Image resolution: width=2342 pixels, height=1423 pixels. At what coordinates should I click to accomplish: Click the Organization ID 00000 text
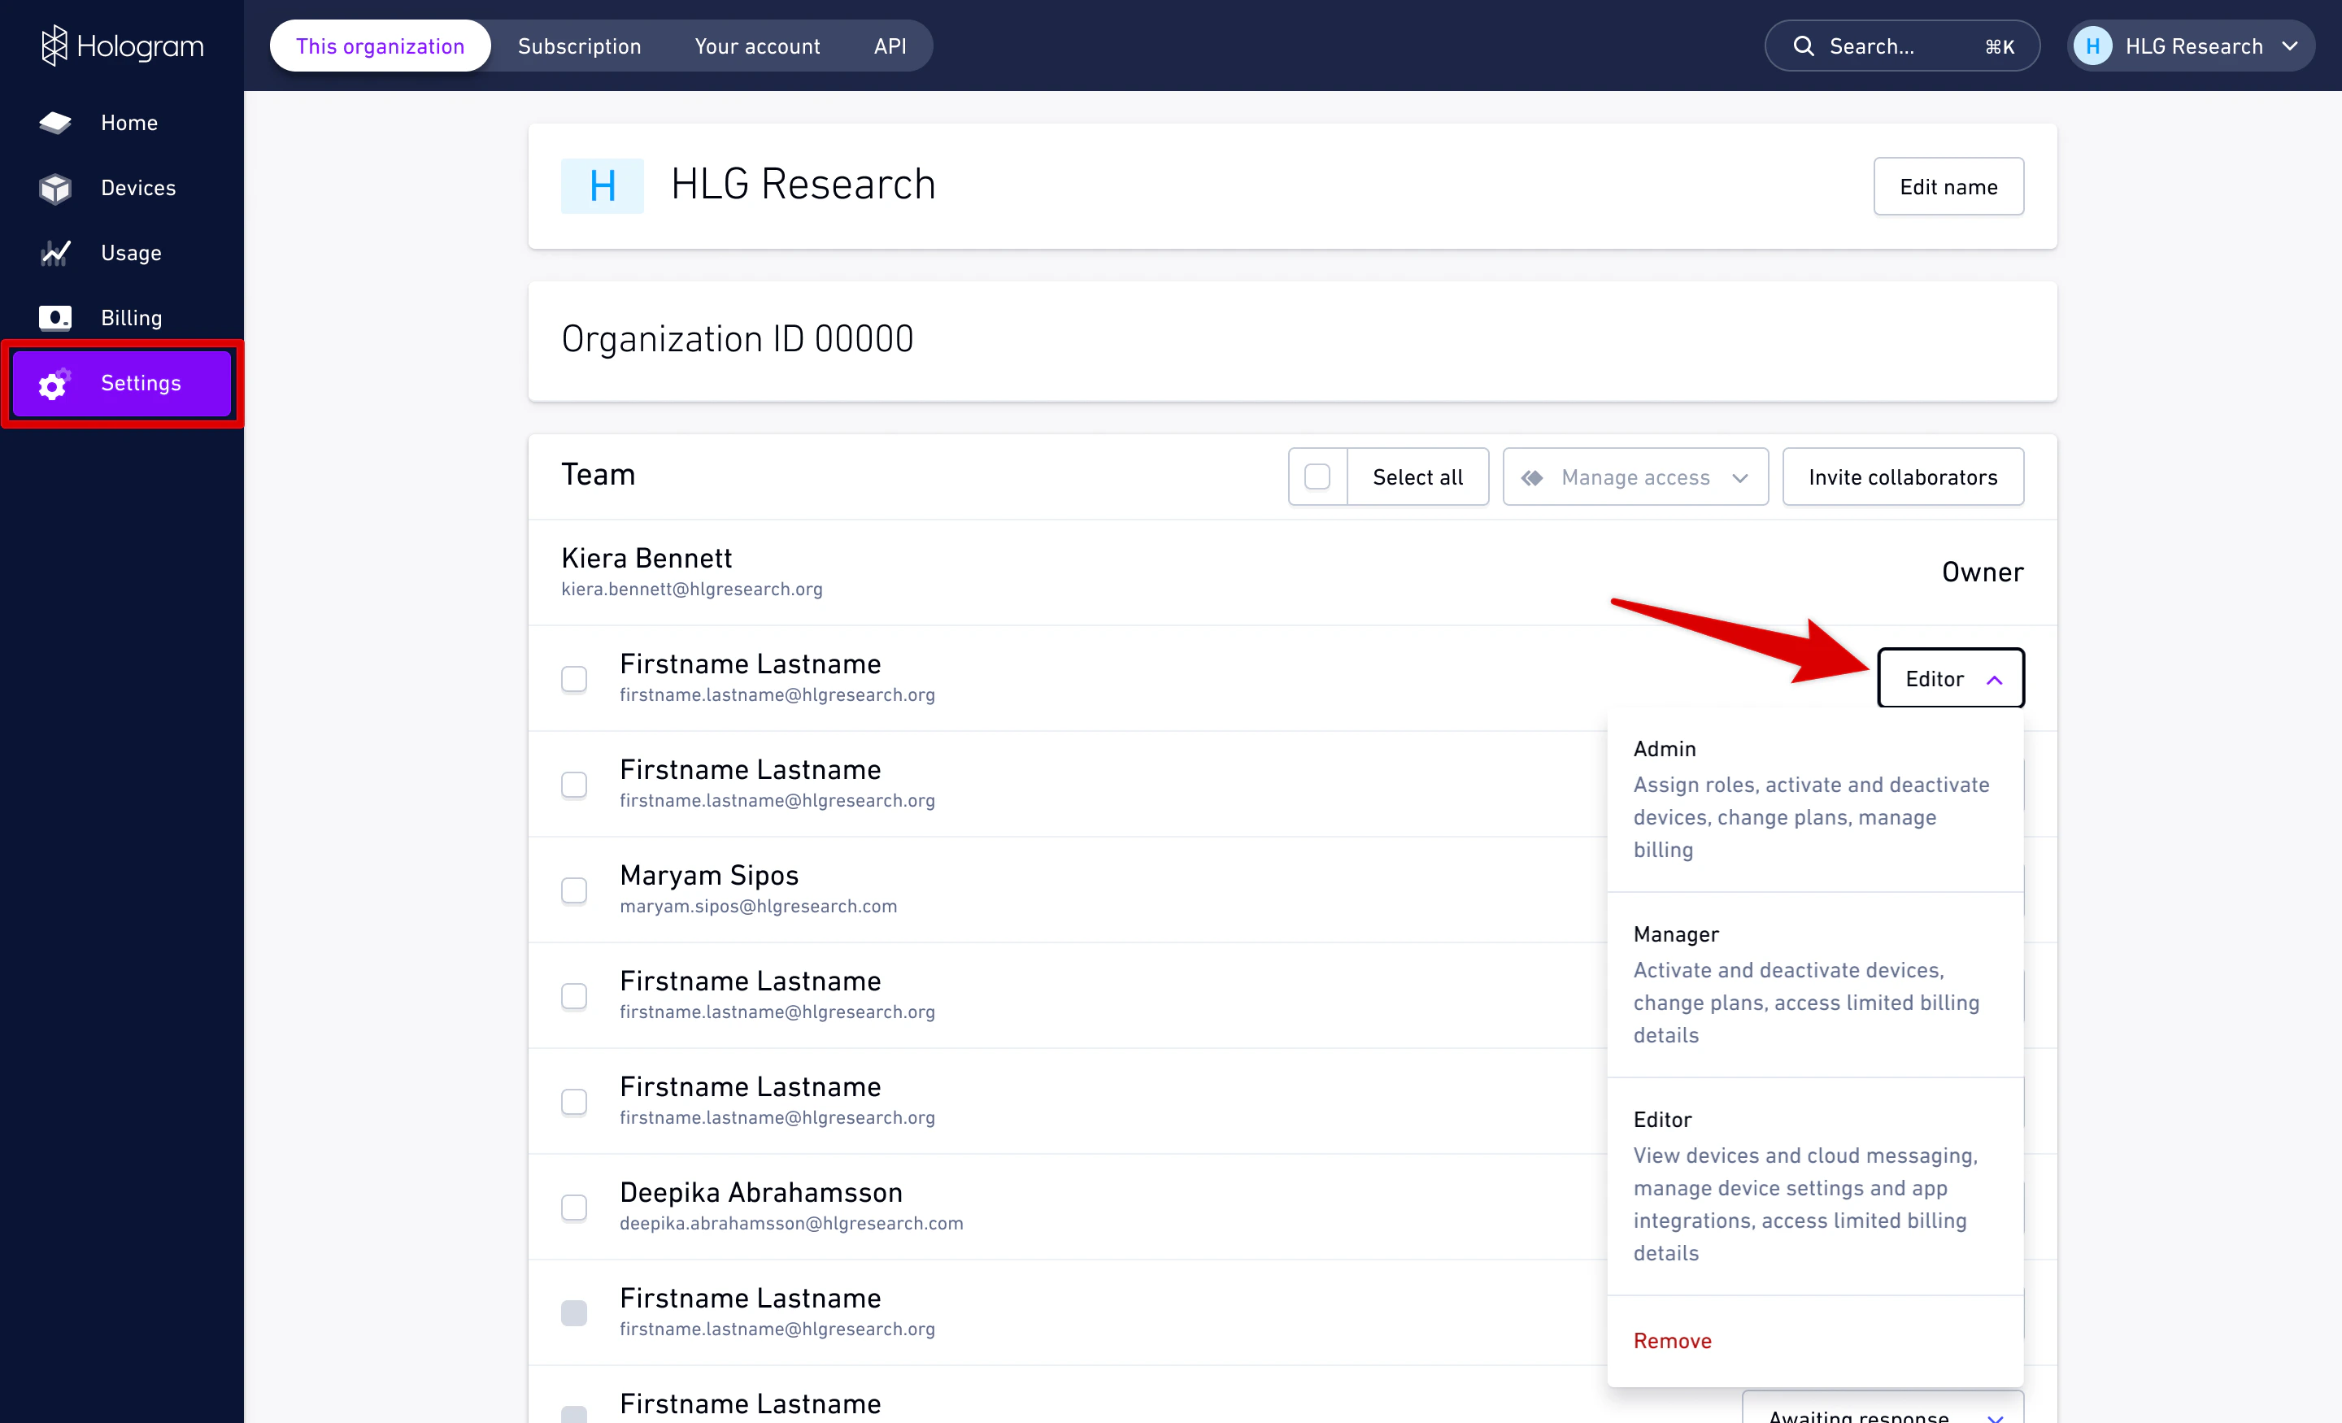tap(737, 339)
